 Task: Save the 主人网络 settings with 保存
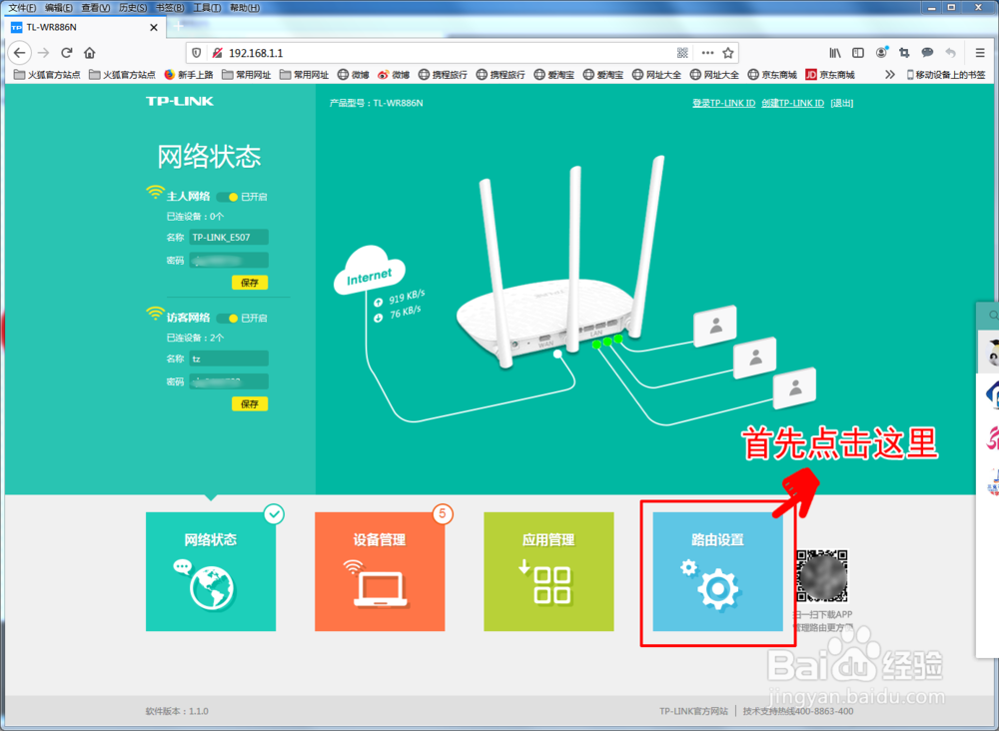click(x=250, y=283)
